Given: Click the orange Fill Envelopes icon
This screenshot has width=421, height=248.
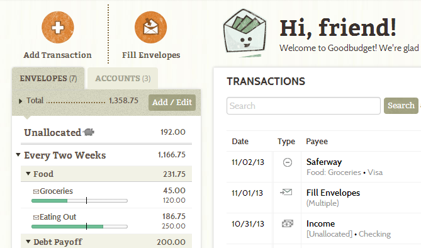Looking at the screenshot, I should click(x=150, y=27).
